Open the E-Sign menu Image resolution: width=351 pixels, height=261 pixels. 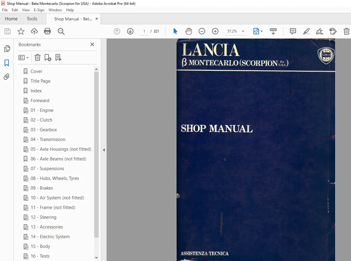coord(39,10)
